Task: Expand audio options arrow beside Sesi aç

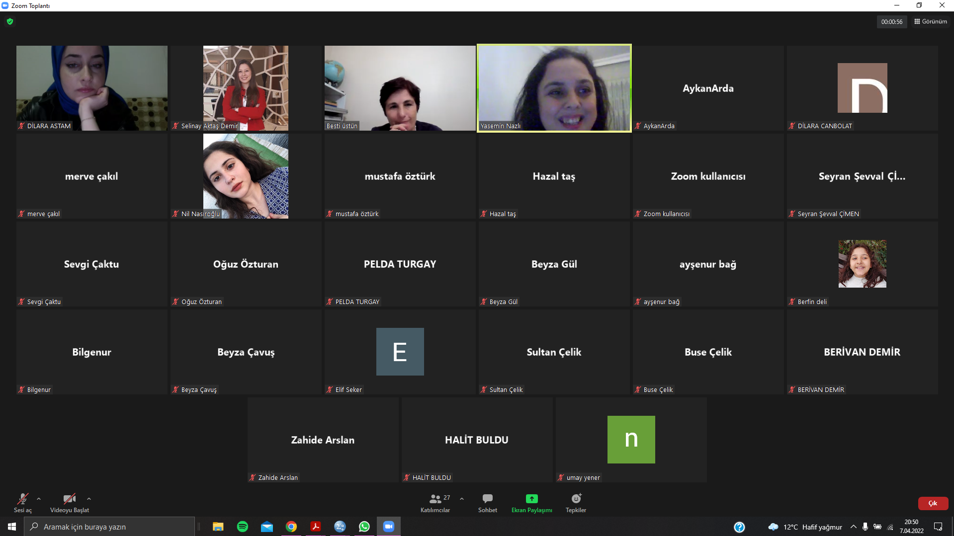Action: [39, 499]
